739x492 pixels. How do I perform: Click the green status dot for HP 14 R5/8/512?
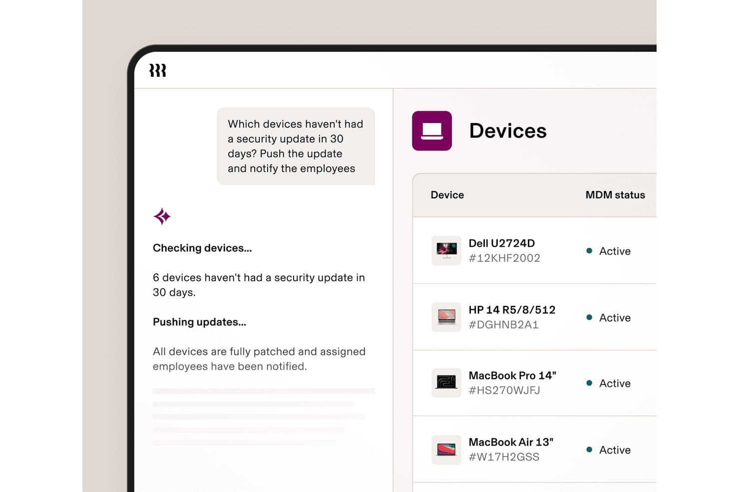(589, 317)
